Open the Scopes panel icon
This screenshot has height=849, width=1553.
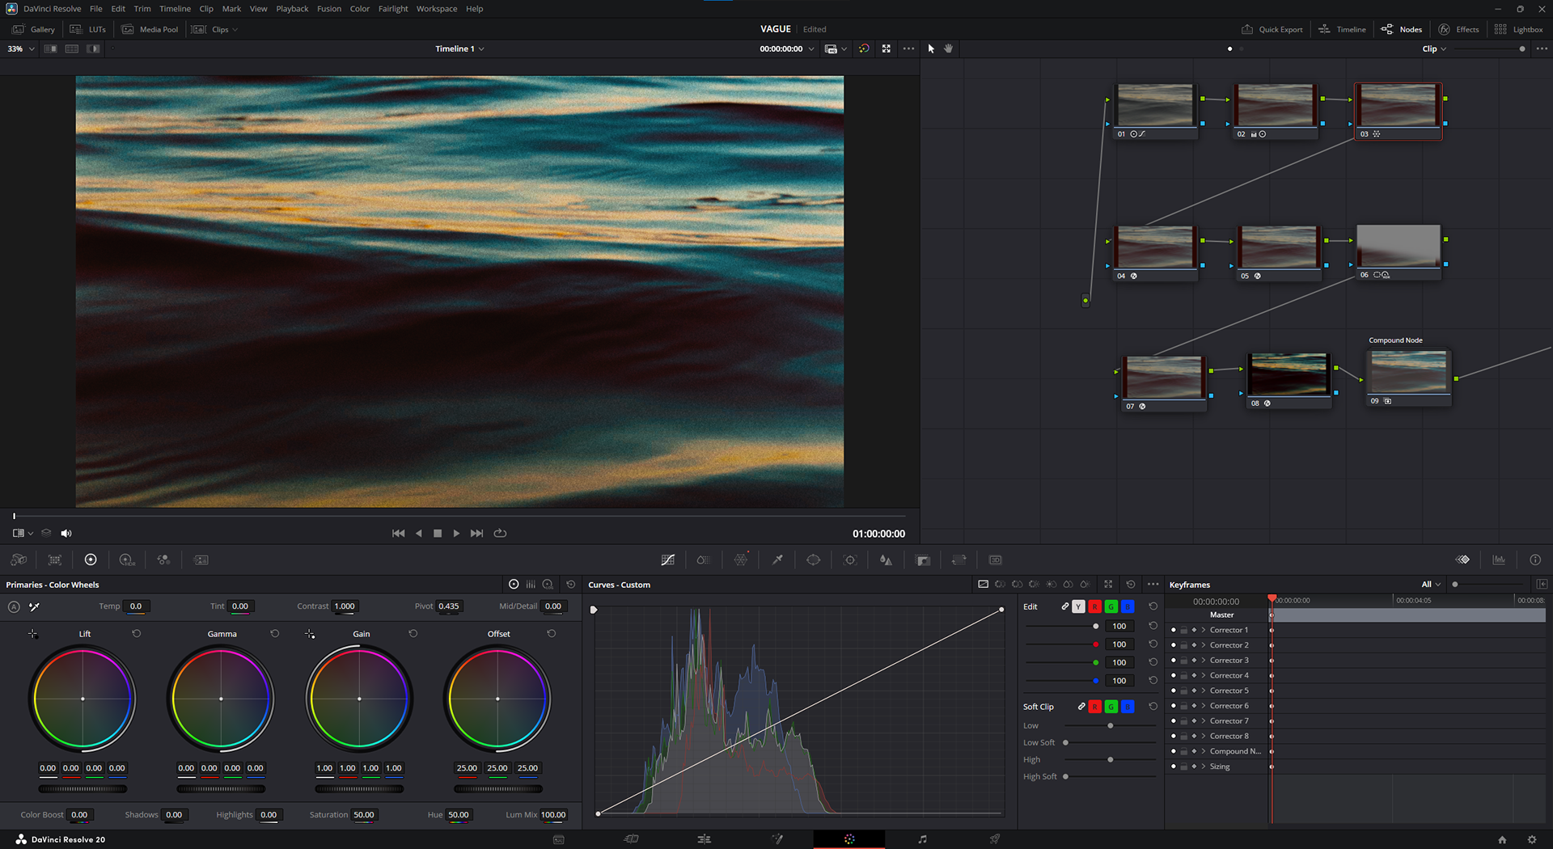click(1499, 560)
